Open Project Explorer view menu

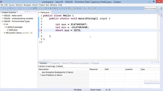[32, 12]
